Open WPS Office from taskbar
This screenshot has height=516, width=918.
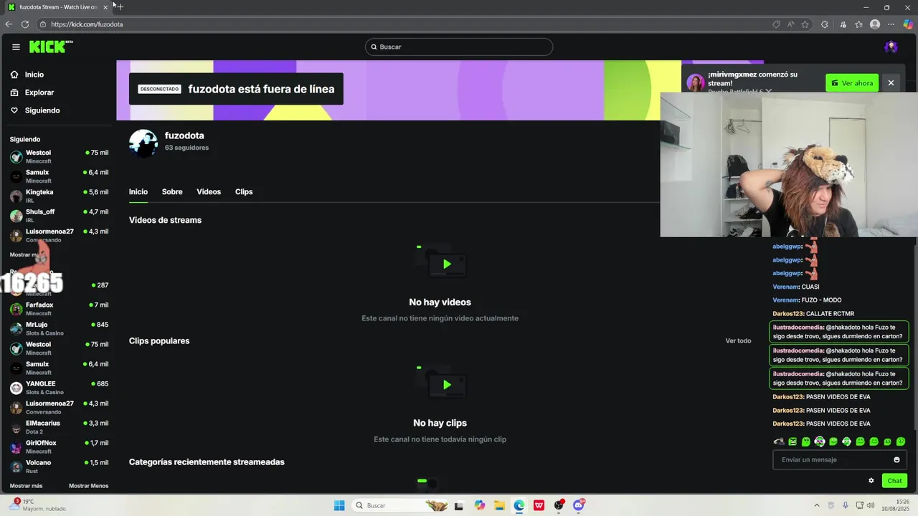(x=539, y=505)
